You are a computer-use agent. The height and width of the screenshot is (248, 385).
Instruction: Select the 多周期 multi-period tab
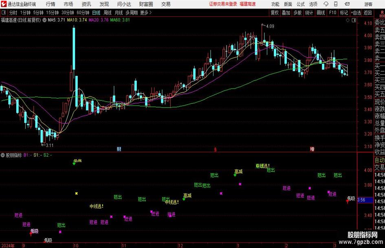(x=132, y=13)
